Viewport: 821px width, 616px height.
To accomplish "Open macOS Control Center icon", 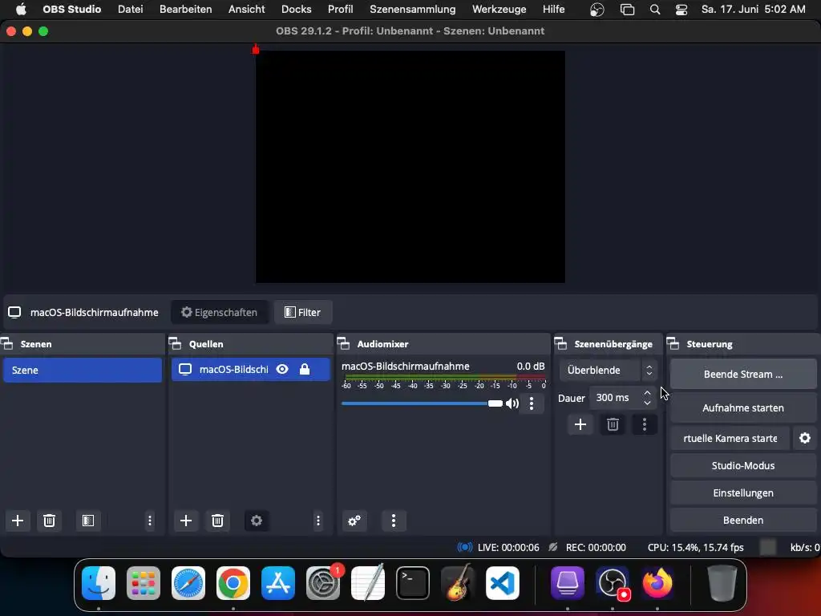I will 681,10.
